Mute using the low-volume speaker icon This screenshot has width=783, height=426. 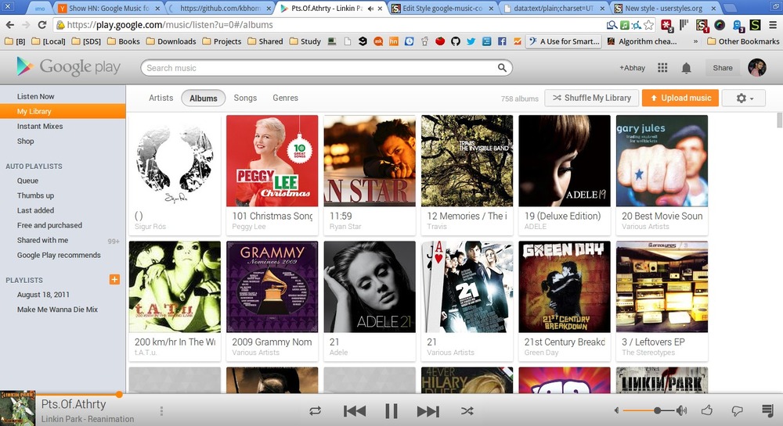(x=617, y=410)
